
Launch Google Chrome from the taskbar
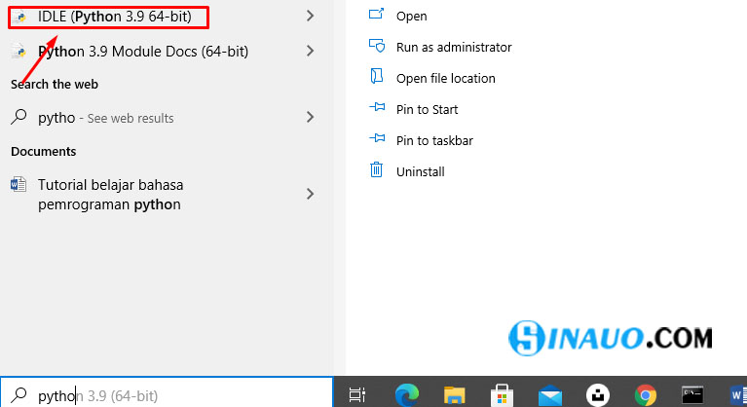[x=646, y=395]
